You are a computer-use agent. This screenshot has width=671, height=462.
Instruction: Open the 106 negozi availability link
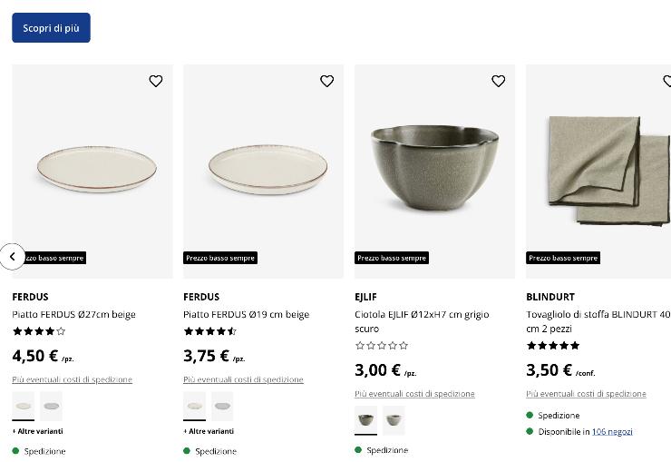pyautogui.click(x=612, y=432)
